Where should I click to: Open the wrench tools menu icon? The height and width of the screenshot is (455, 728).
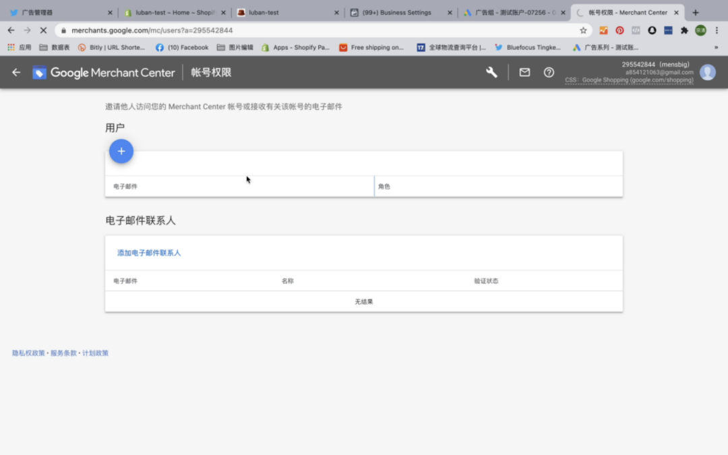491,72
